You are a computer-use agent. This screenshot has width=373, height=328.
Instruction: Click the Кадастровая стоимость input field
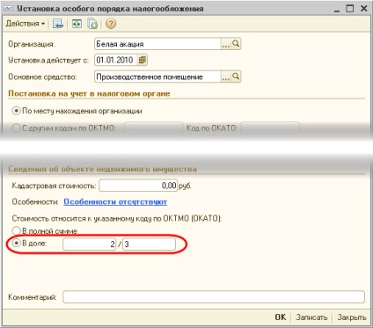click(x=138, y=186)
